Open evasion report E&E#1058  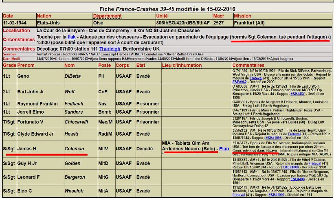click(273, 138)
